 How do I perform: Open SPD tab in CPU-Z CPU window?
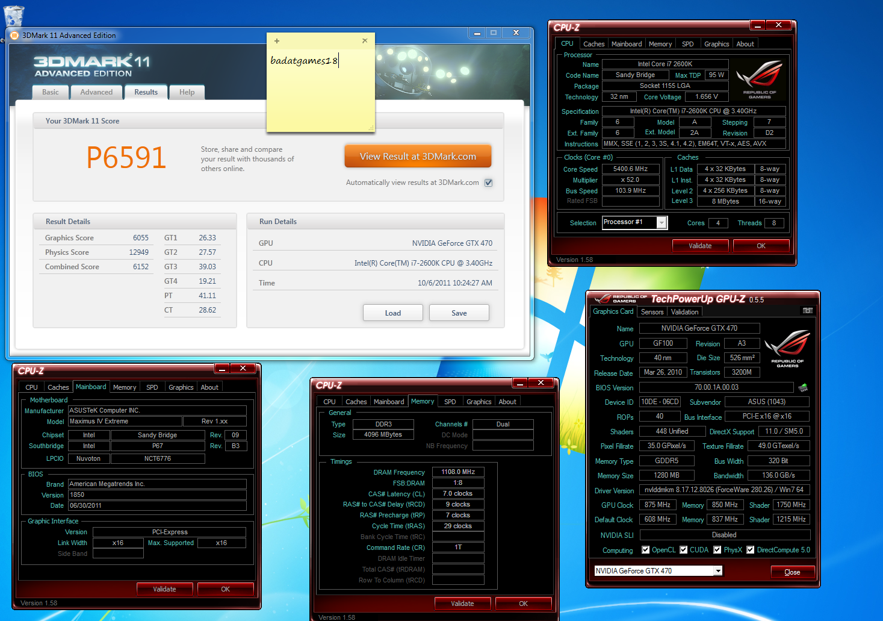(x=687, y=44)
